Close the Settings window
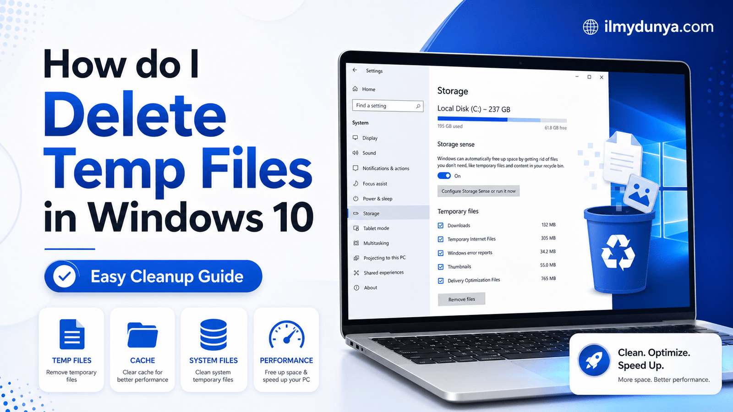 [602, 77]
